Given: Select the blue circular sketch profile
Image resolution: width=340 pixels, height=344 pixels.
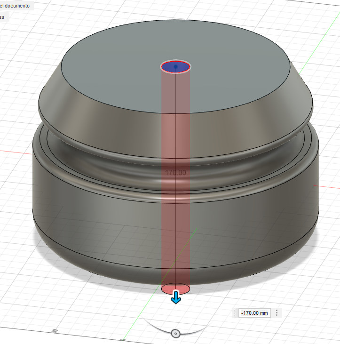Looking at the screenshot, I should click(x=175, y=66).
